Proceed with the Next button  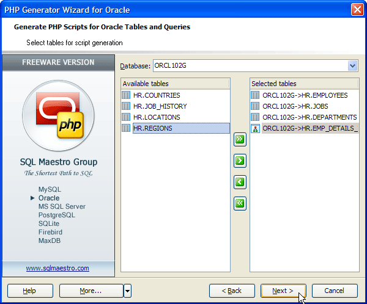283,291
